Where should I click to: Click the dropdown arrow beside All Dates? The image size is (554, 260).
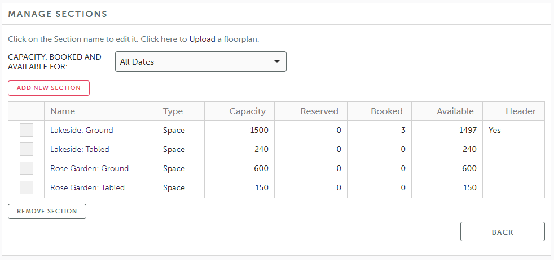tap(276, 62)
